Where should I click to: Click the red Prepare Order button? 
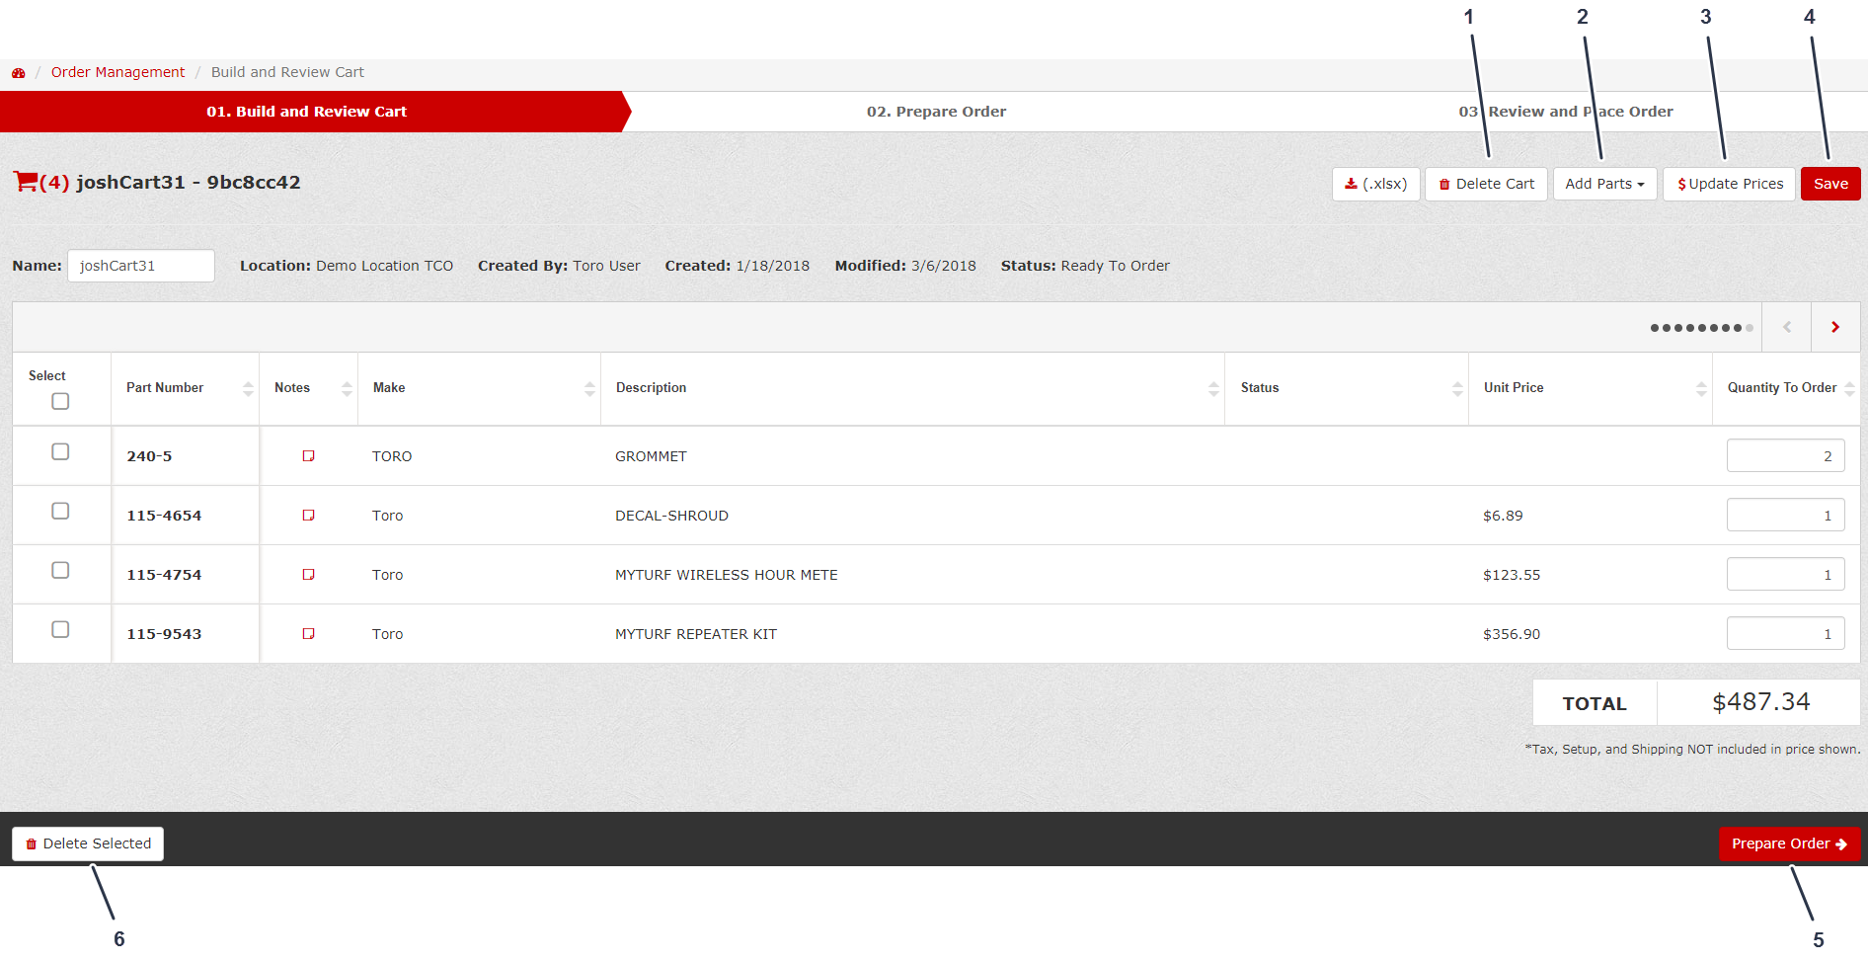coord(1789,843)
